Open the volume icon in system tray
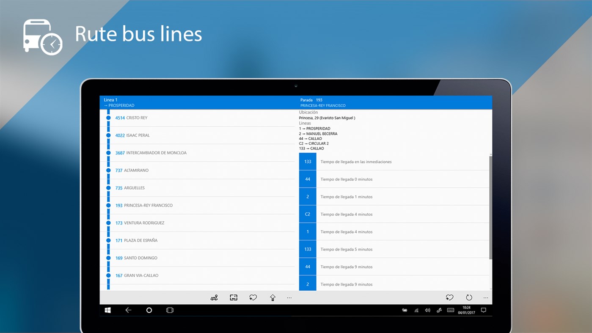 (427, 310)
